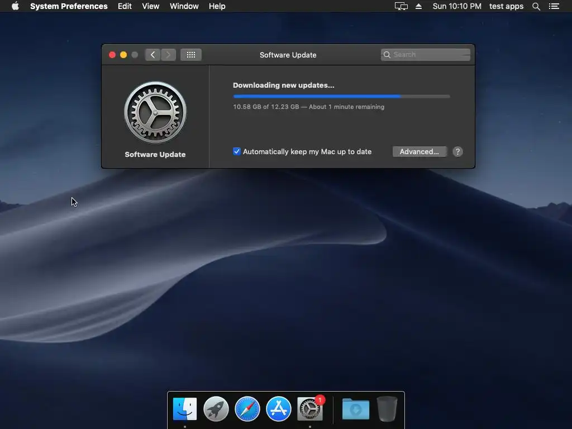Open the Help menu
The image size is (572, 429).
[x=217, y=6]
